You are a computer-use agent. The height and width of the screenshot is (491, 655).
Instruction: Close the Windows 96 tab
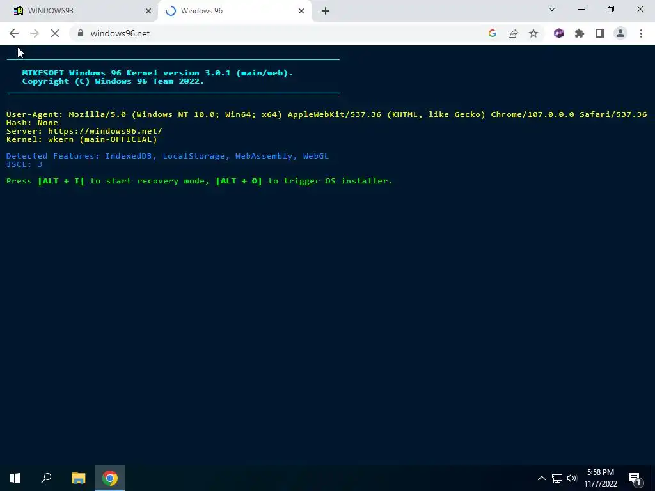click(x=301, y=11)
